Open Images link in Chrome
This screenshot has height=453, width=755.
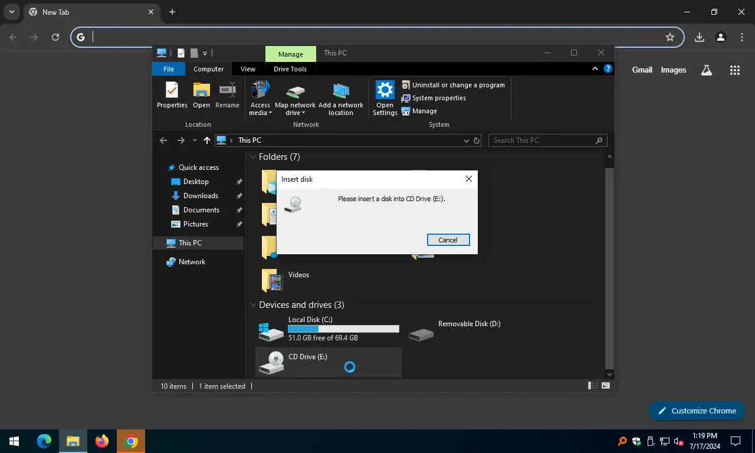(x=674, y=70)
